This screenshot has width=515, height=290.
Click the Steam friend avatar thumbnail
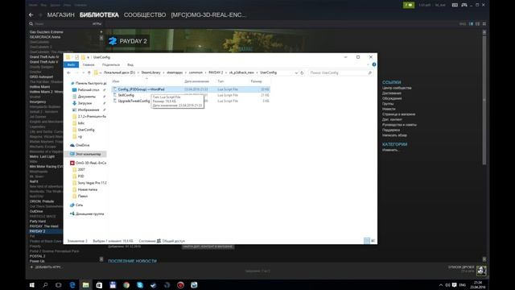coord(481,271)
